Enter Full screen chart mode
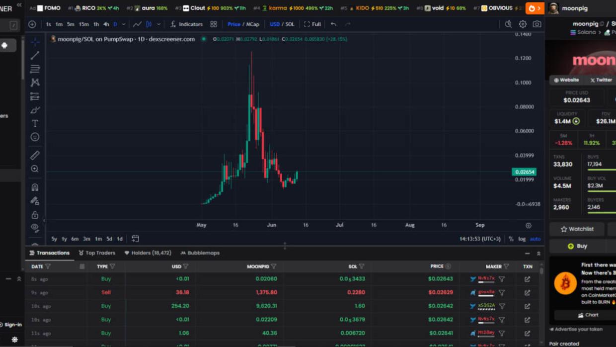 tap(312, 24)
